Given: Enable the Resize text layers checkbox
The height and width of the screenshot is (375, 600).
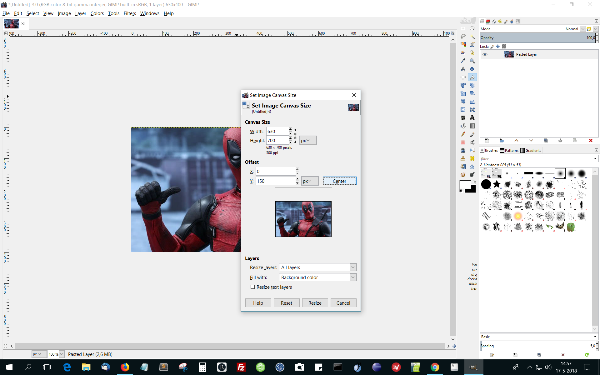Looking at the screenshot, I should coord(253,287).
